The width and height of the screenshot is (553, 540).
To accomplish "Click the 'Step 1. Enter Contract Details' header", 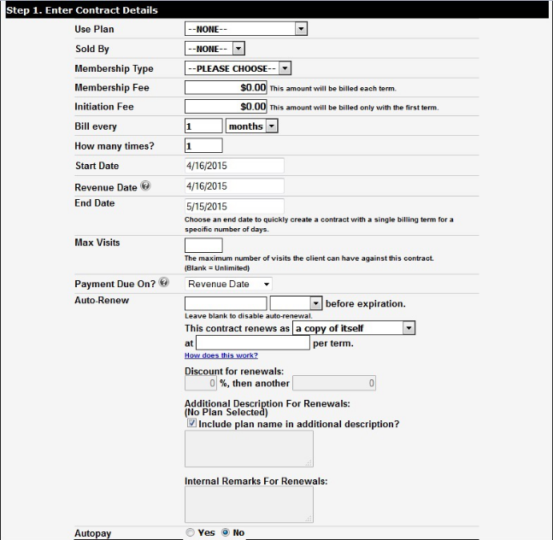I will [x=82, y=10].
